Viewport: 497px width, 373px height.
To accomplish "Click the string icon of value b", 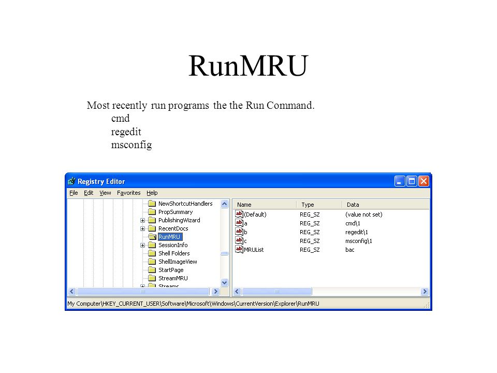I will (x=239, y=232).
